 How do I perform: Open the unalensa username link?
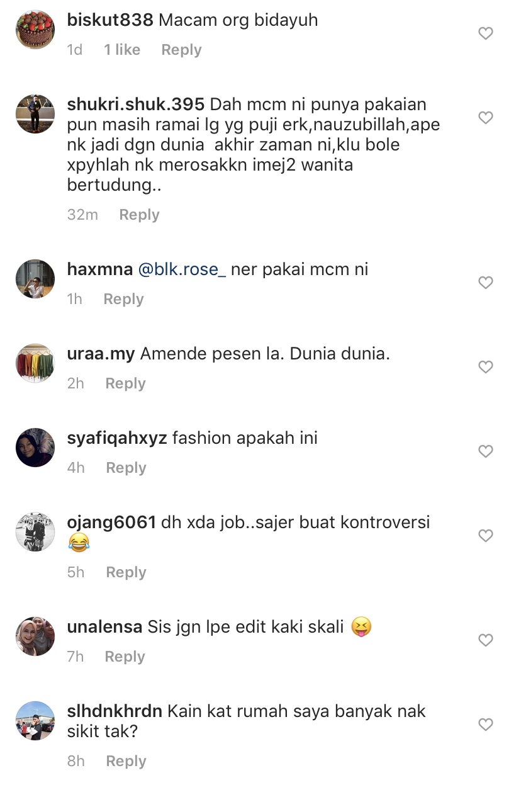pos(104,627)
